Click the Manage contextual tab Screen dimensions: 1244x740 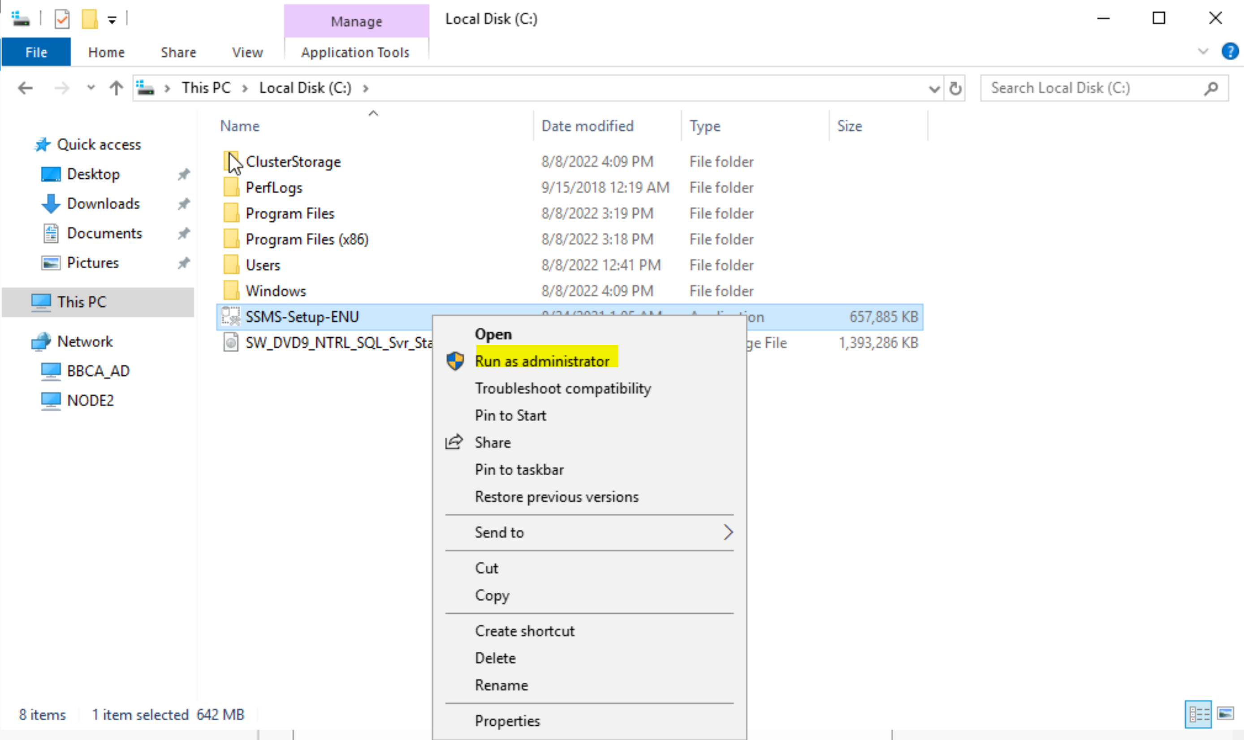point(356,22)
